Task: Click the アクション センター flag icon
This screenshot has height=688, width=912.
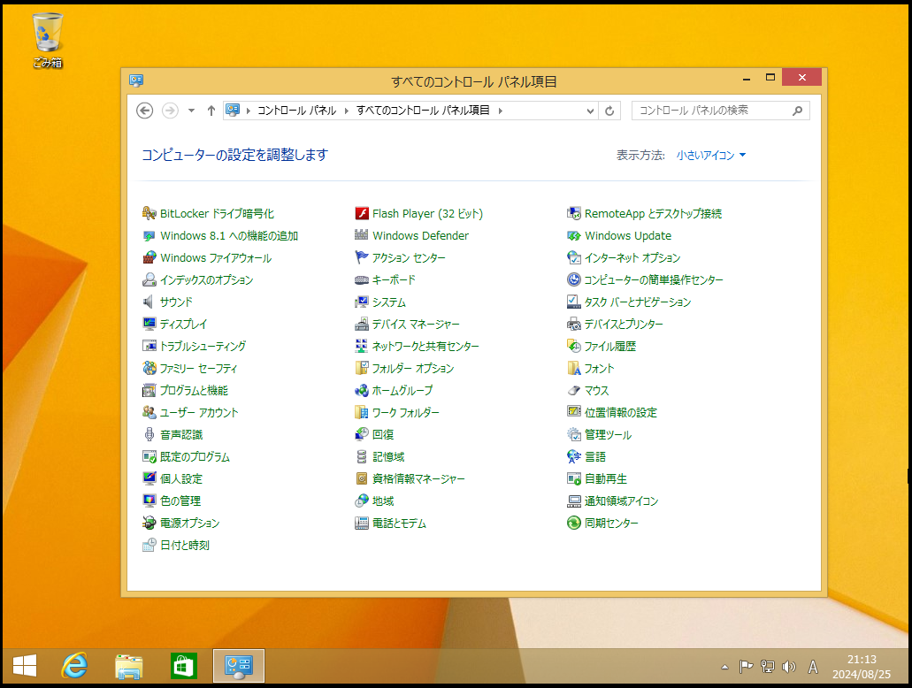Action: tap(362, 257)
